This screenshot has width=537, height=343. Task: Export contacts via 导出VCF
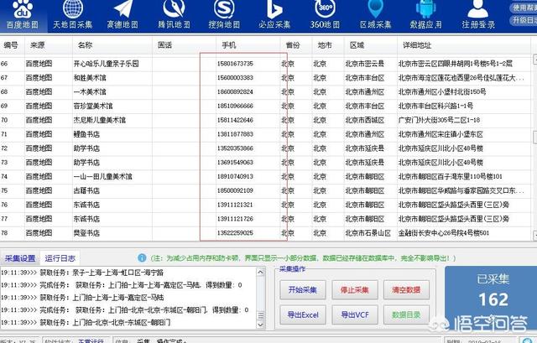pyautogui.click(x=354, y=315)
